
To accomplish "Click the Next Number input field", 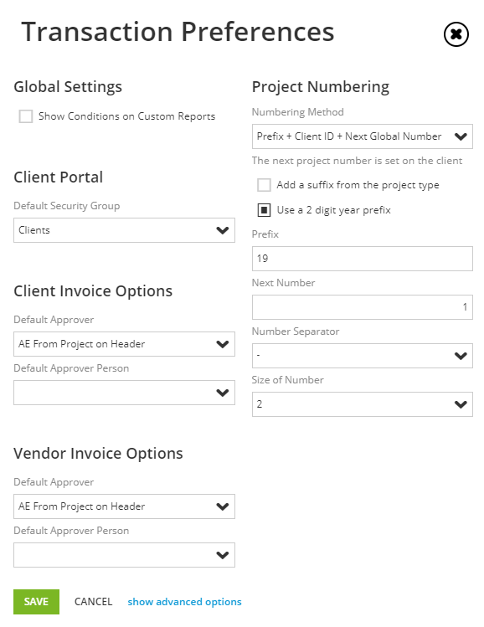I will click(x=363, y=307).
